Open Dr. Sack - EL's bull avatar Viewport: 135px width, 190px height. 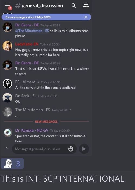click(x=7, y=98)
